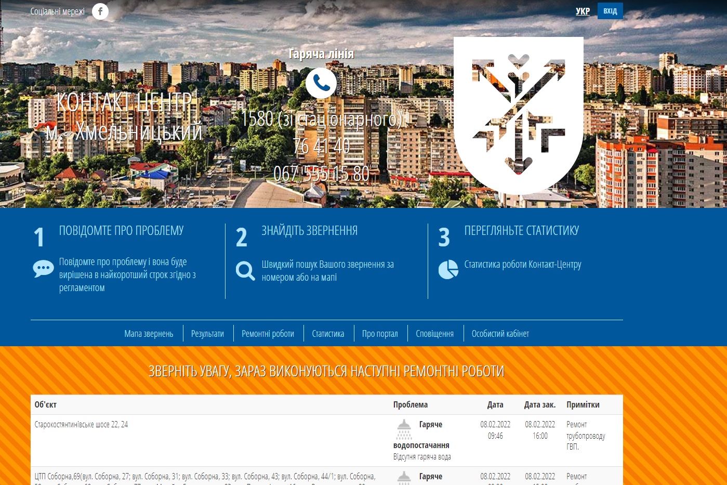Click the pie chart statistics icon
727x485 pixels.
pos(448,270)
